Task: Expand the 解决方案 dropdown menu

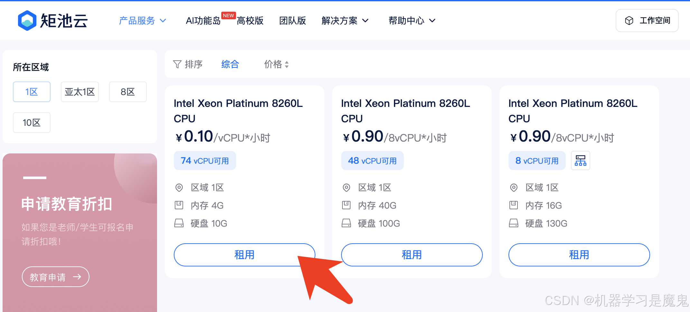Action: (x=345, y=21)
